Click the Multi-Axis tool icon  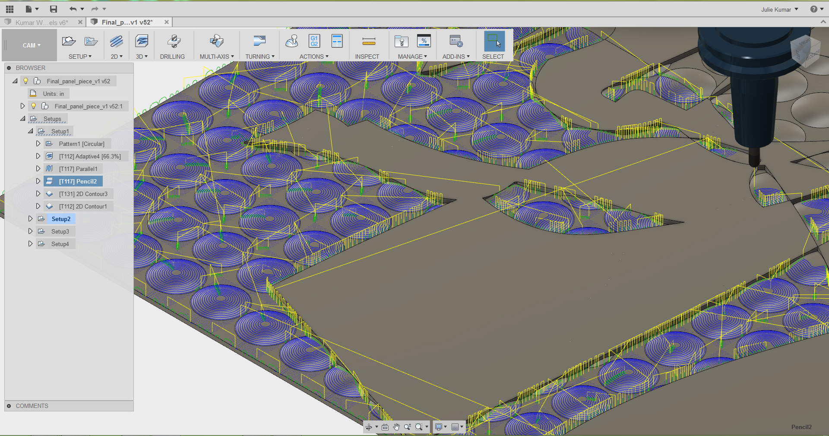point(217,41)
